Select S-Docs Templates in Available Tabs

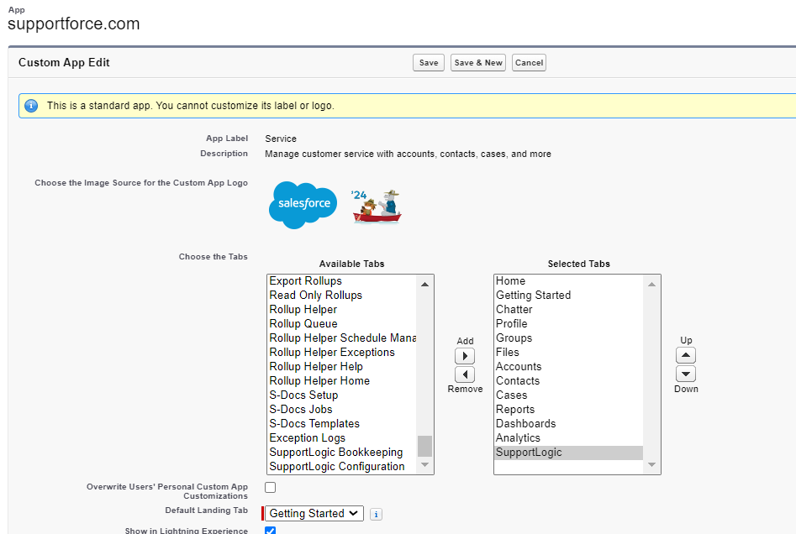[x=341, y=423]
